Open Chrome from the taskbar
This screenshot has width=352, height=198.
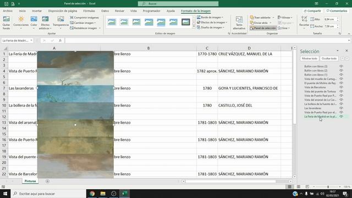pos(92,194)
